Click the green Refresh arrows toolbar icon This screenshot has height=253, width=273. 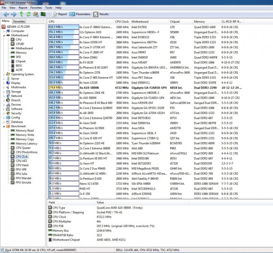(28, 14)
